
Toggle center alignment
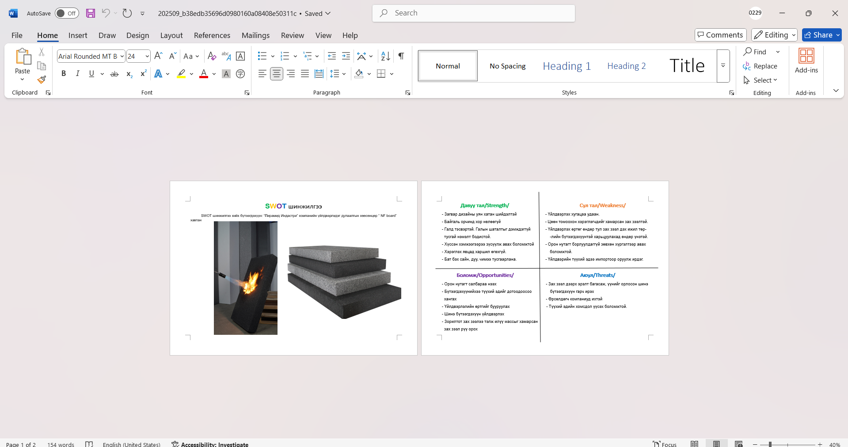coord(277,74)
